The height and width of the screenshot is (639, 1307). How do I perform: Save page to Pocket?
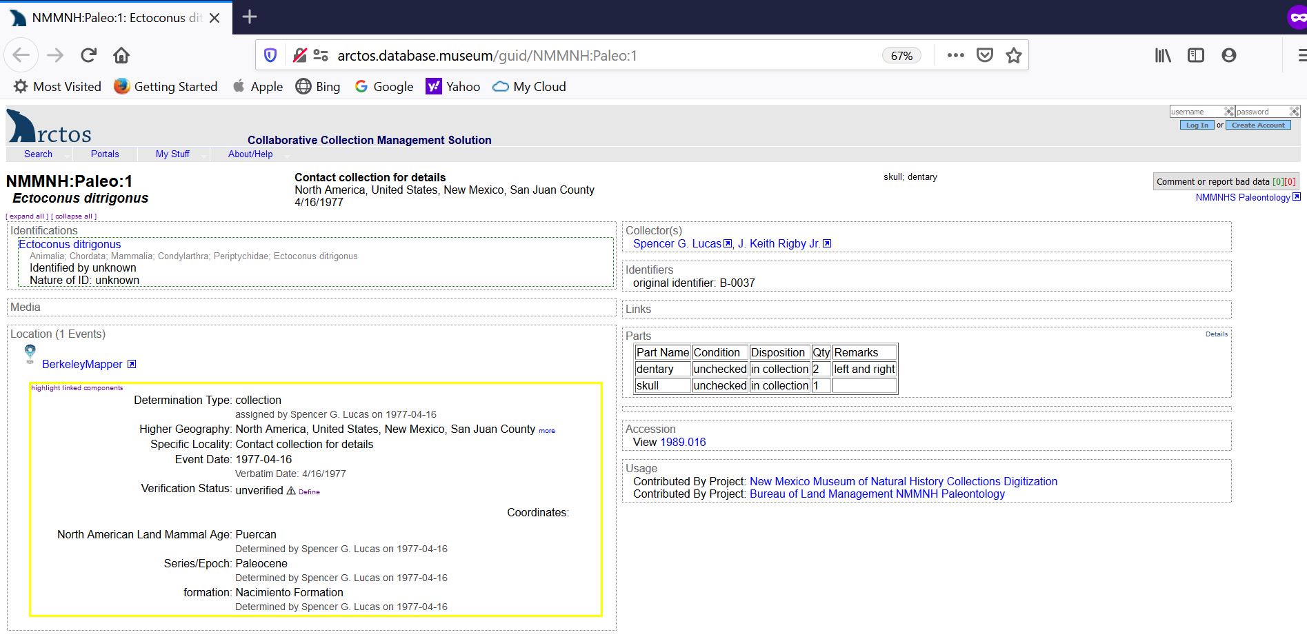point(985,55)
